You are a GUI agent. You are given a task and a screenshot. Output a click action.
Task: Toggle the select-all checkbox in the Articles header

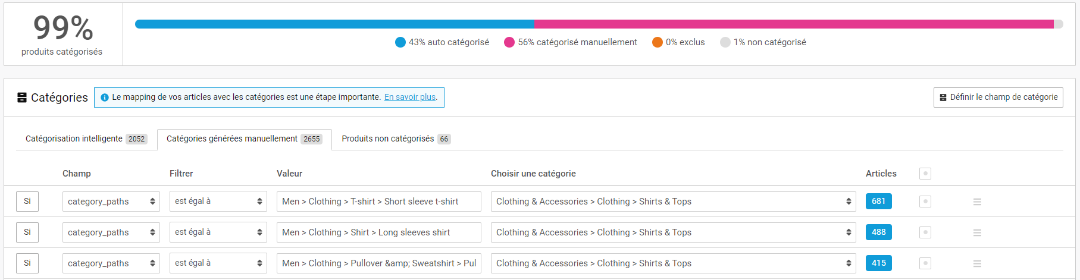[925, 174]
